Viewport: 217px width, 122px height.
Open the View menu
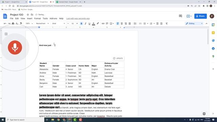pos(23,18)
